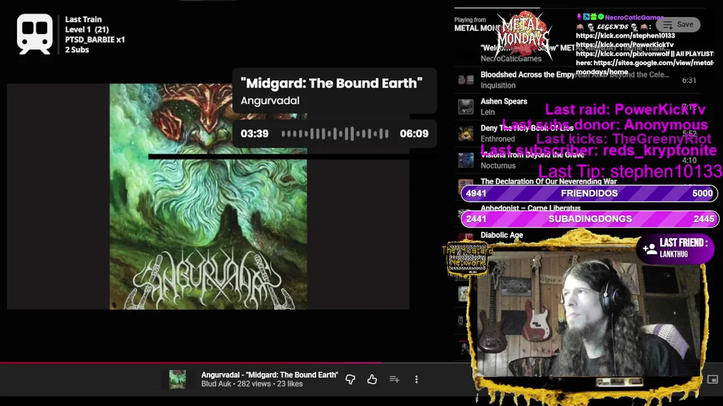Click the 4:10 duration of Visions track
This screenshot has width=723, height=406.
689,160
